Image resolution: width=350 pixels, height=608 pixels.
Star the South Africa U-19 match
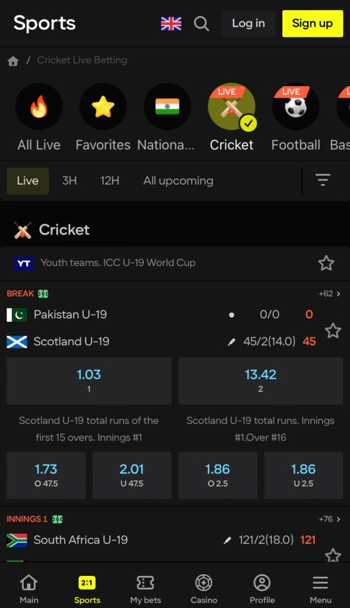click(333, 555)
